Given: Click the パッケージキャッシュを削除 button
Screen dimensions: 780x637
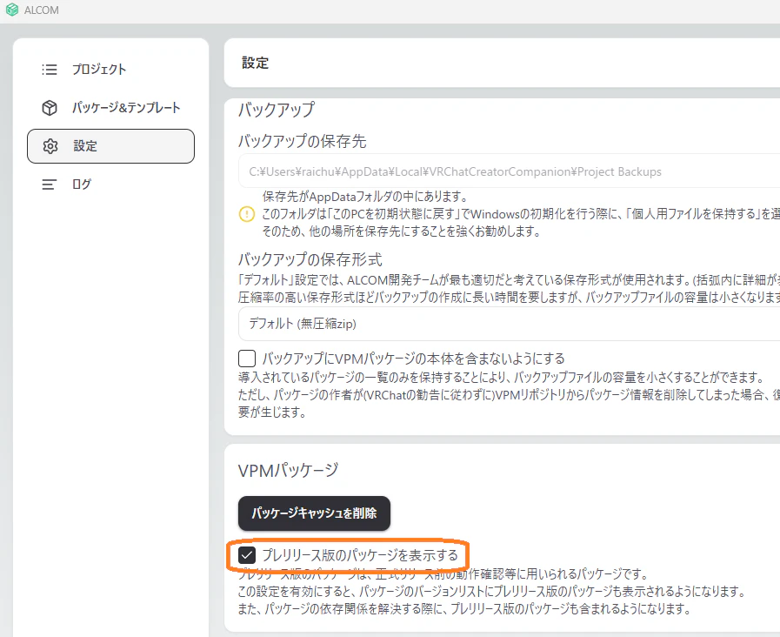Looking at the screenshot, I should (x=314, y=513).
